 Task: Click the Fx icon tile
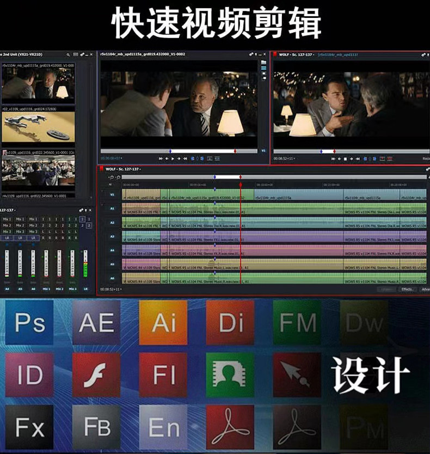click(29, 427)
